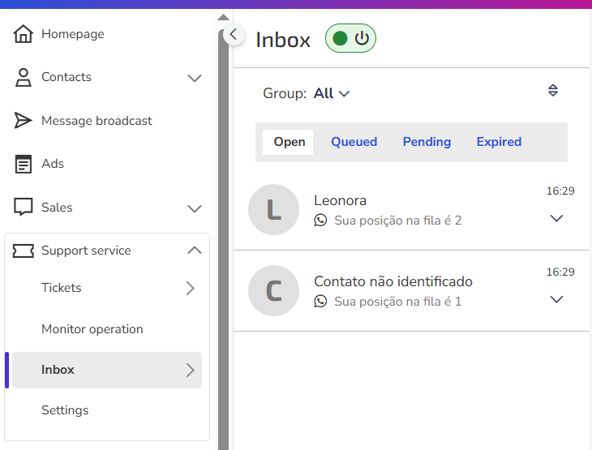Image resolution: width=592 pixels, height=450 pixels.
Task: Collapse the Support service section chevron
Action: coord(195,250)
